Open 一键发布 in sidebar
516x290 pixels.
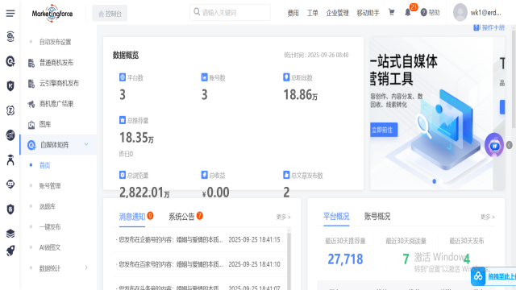[x=50, y=227]
